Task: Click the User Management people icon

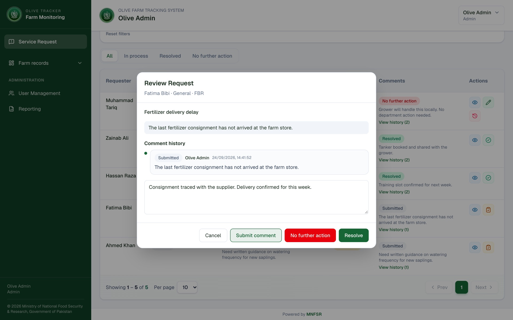Action: coord(11,93)
